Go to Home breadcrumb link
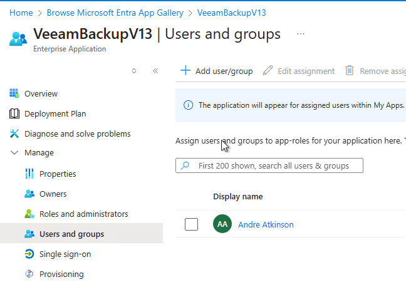The height and width of the screenshot is (282, 406). (x=21, y=13)
